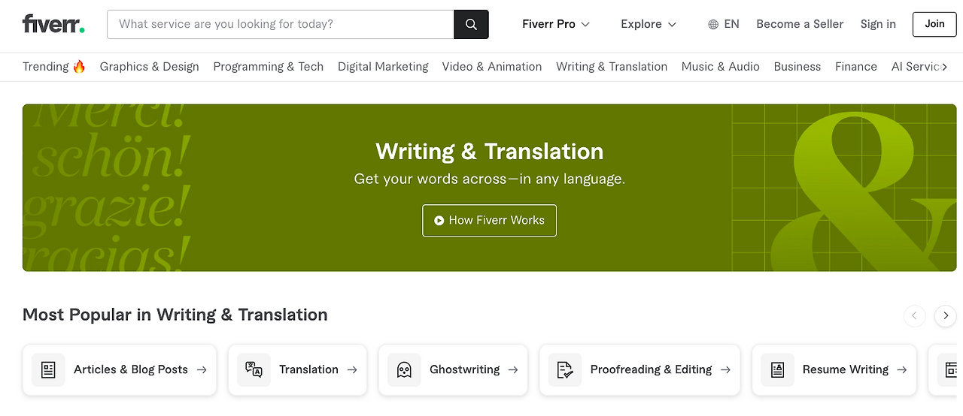Click the Become a Seller link
Viewport: 963px width, 416px height.
[x=800, y=24]
